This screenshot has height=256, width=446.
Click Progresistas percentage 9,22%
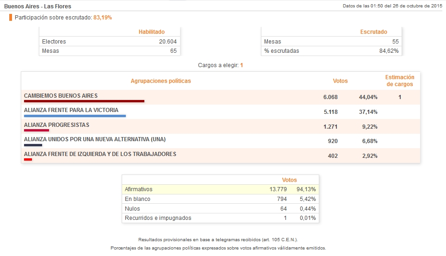click(370, 127)
